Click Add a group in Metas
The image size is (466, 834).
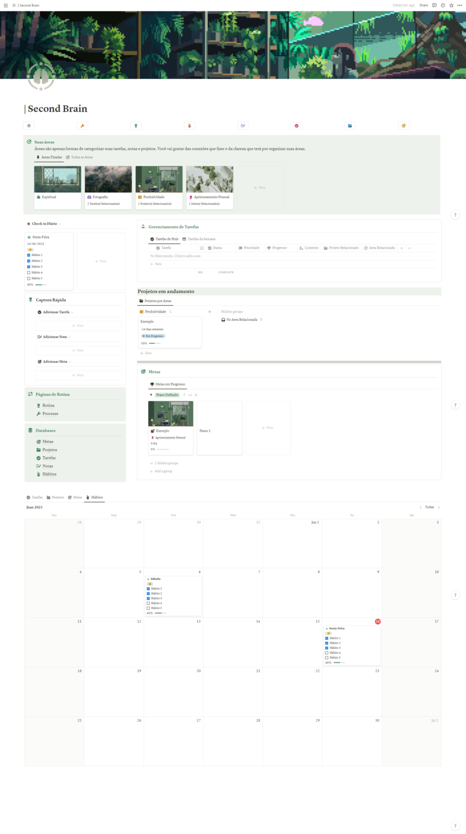161,471
